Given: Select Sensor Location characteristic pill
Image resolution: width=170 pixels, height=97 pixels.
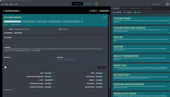Looking at the screenshot, I should pos(42,22).
